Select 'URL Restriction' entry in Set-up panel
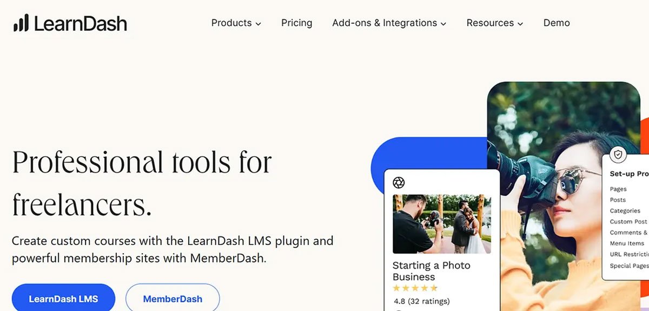This screenshot has height=311, width=649. pos(629,254)
